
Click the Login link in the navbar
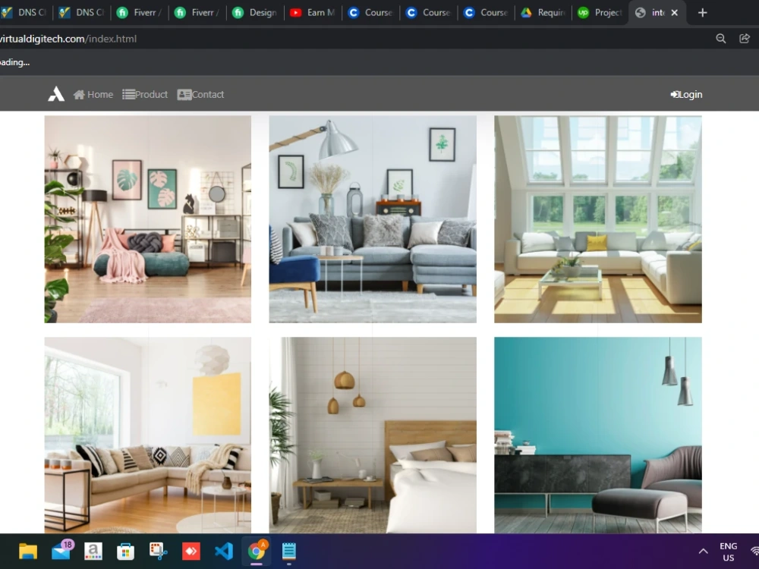point(686,94)
